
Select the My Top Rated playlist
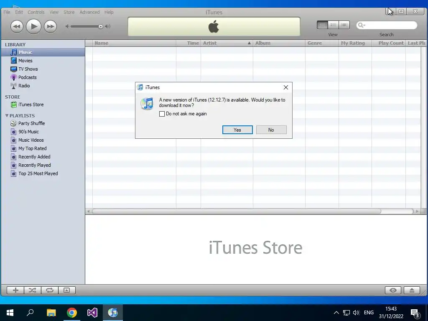click(43, 148)
